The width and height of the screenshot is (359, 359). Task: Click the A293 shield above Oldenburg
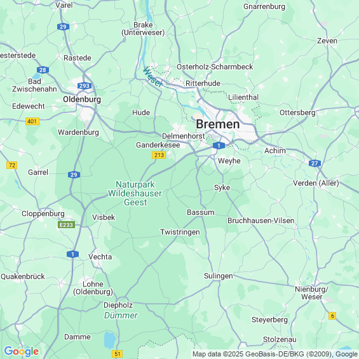[x=85, y=86]
